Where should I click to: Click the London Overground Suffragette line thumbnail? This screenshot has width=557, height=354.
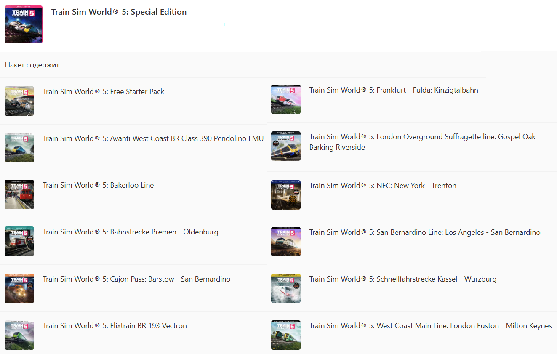286,146
